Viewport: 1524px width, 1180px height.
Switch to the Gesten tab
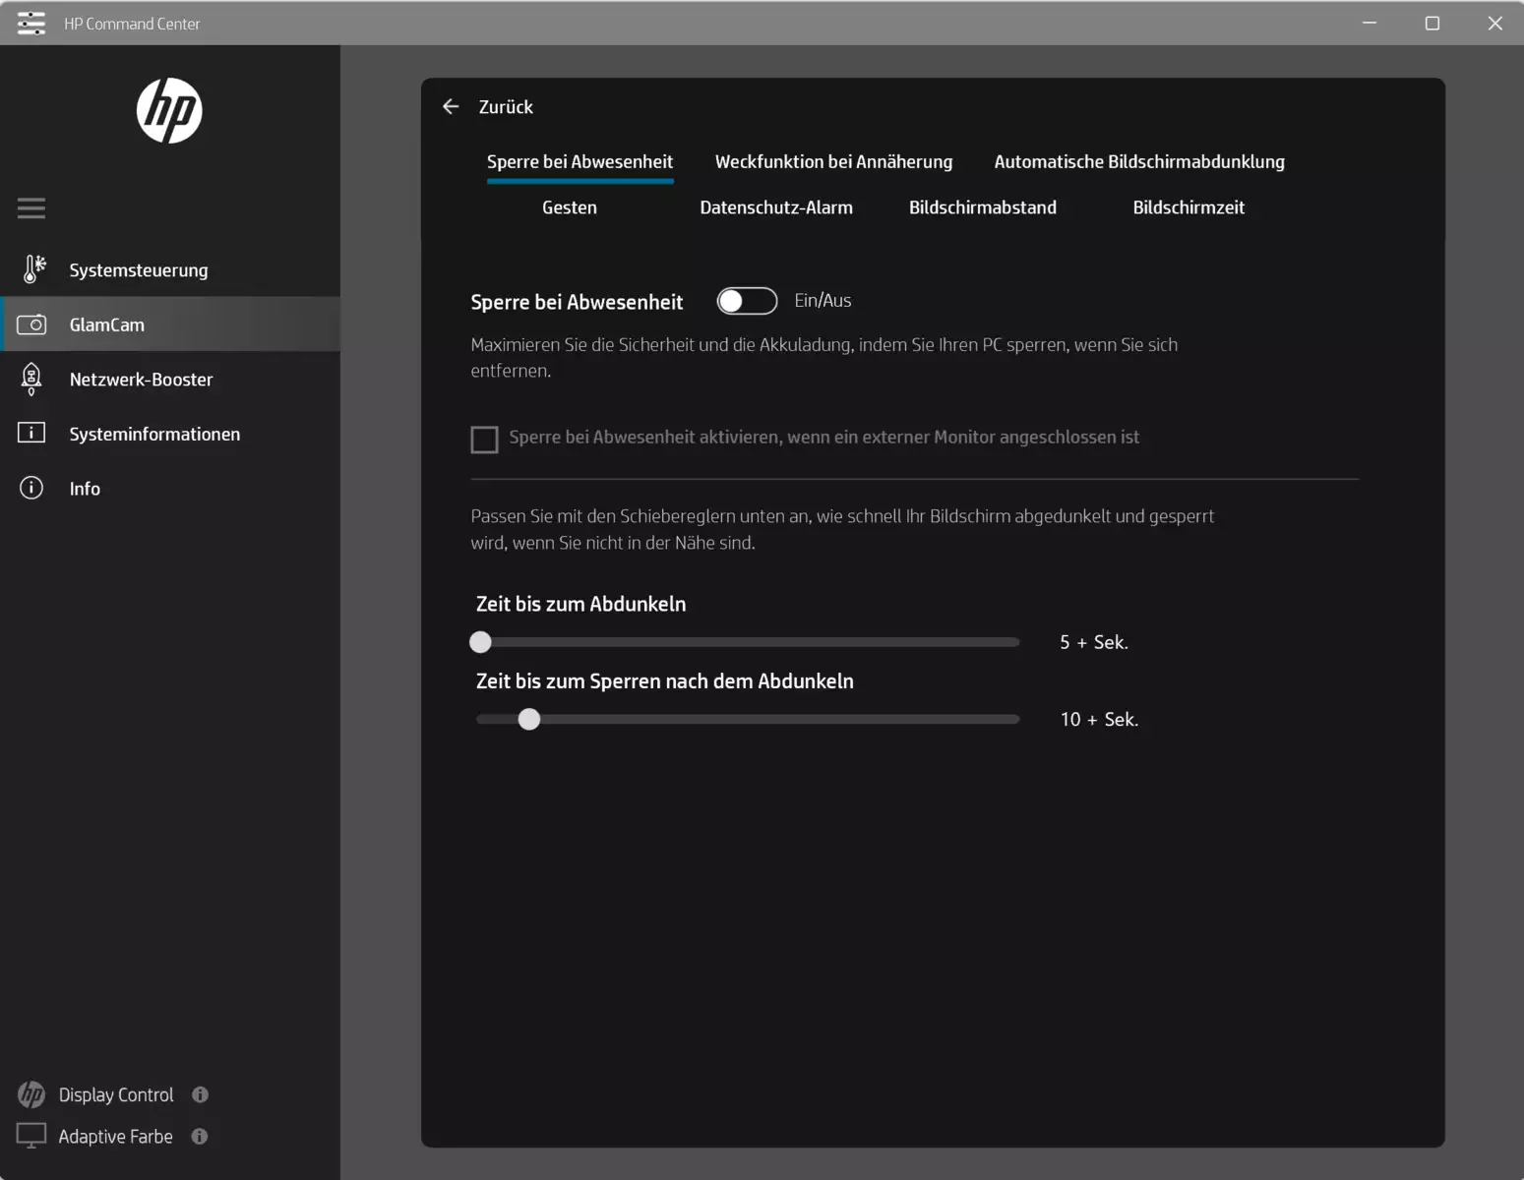(x=570, y=207)
